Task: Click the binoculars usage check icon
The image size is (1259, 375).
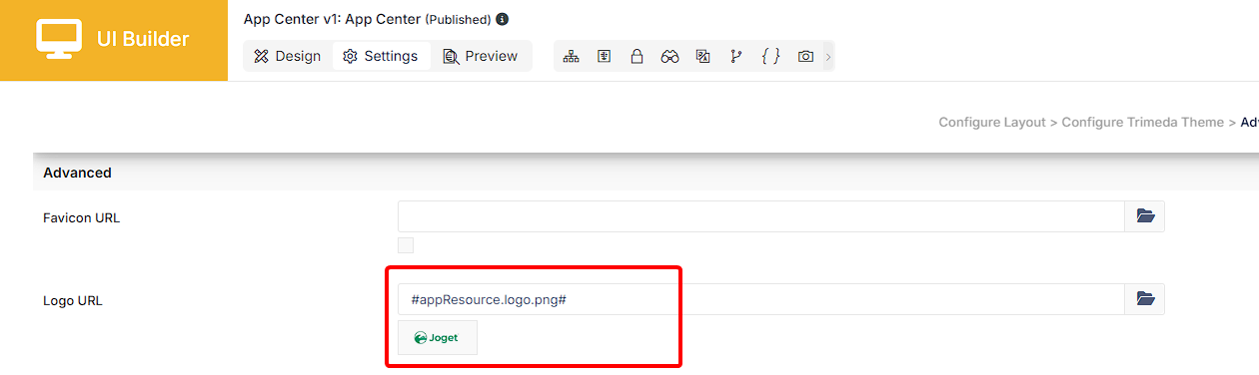Action: click(x=669, y=57)
